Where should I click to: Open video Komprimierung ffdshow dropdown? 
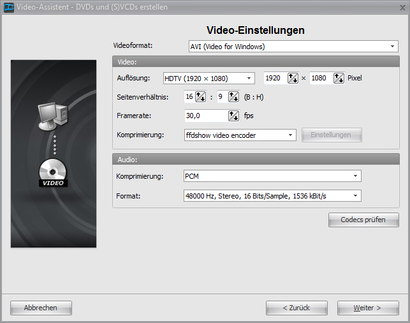point(290,135)
